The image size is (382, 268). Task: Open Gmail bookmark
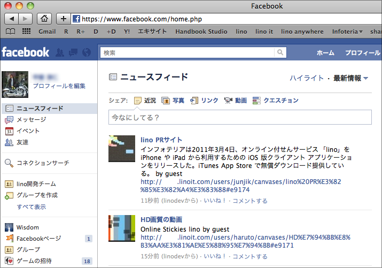(x=47, y=32)
